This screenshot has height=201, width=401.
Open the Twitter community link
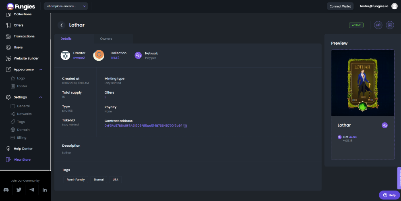point(19,190)
